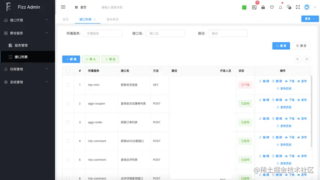Click the 路径 input field
320x180 pixels.
pyautogui.click(x=228, y=33)
